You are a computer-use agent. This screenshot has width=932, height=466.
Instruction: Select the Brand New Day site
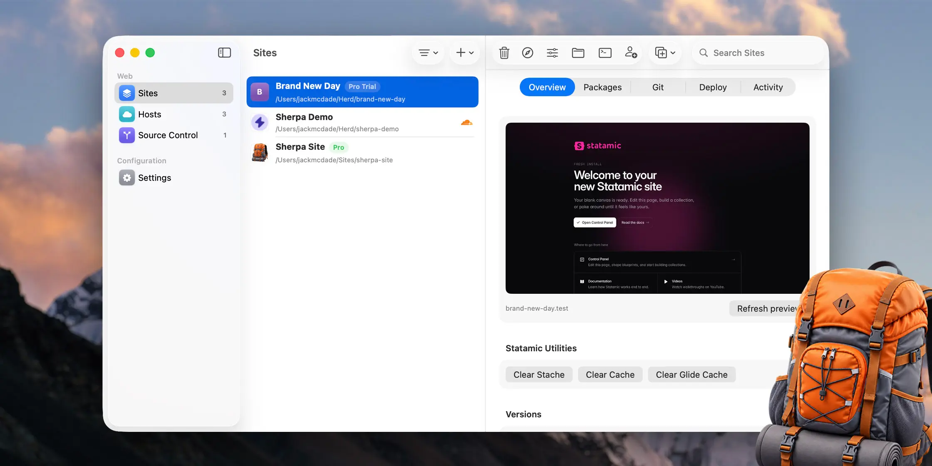click(362, 92)
